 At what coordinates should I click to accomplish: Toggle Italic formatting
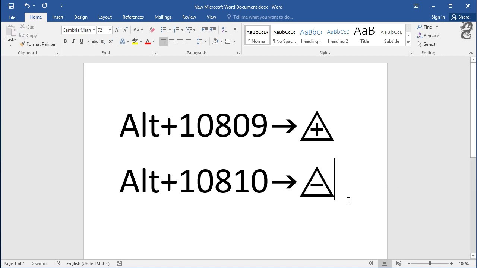click(x=73, y=41)
